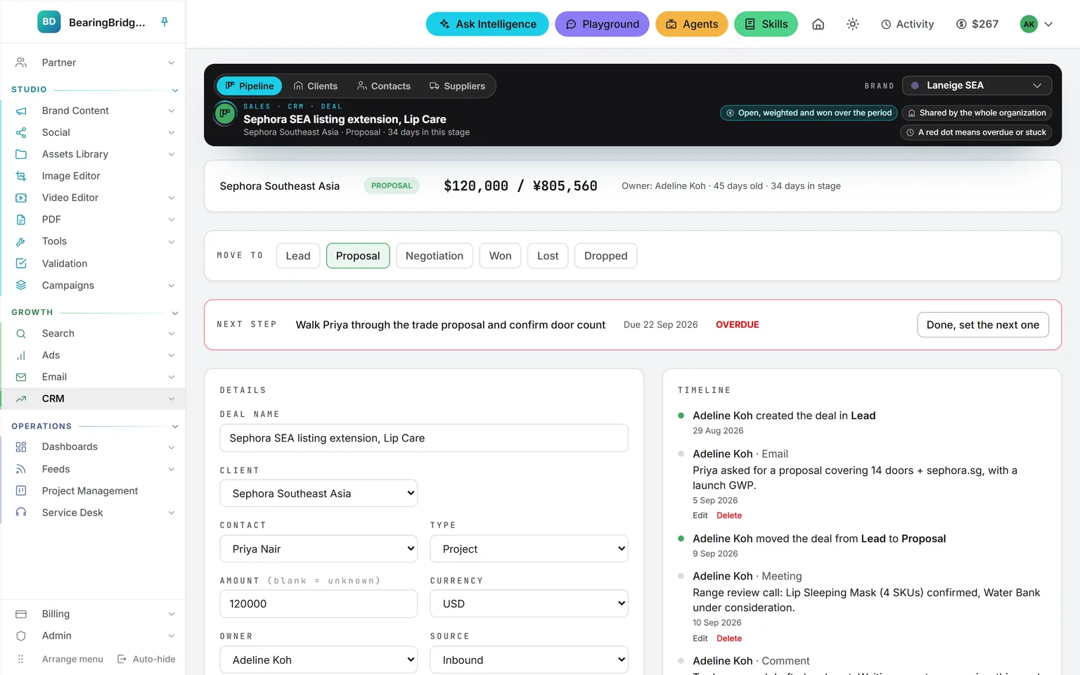Screen dimensions: 1080x675
Task: Expand the AK account menu
Action: [x=1037, y=24]
